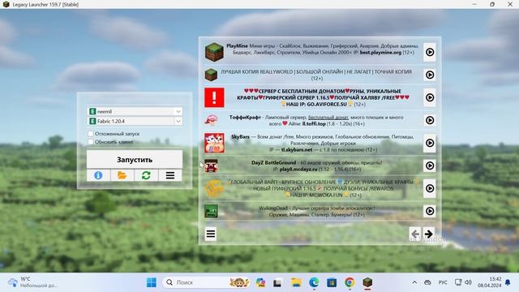Join the GO.AVIFORCE.SU server via its play button
Image resolution: width=519 pixels, height=292 pixels.
(x=429, y=97)
